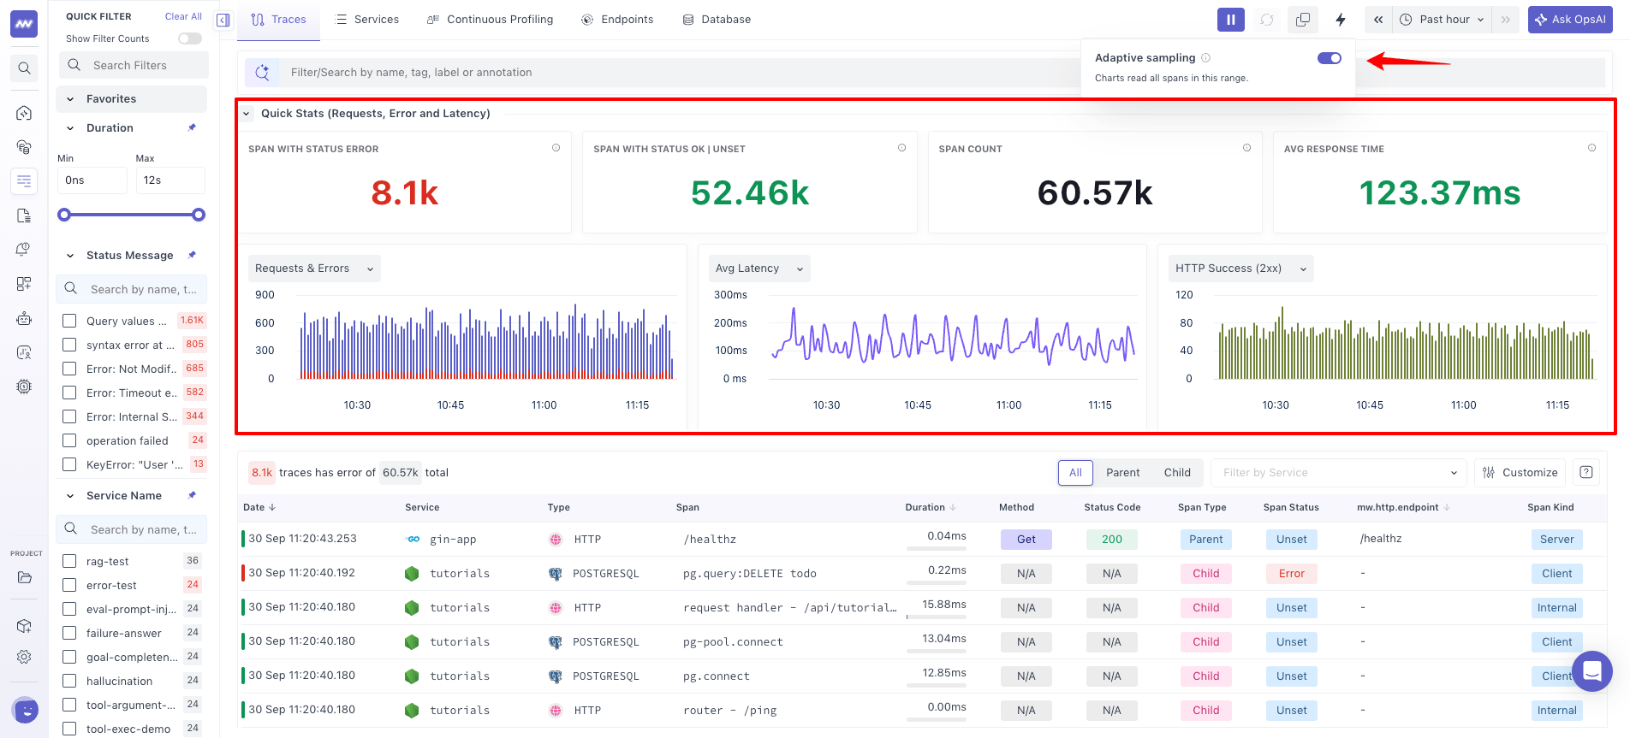
Task: Open the Project folder icon
Action: point(24,577)
